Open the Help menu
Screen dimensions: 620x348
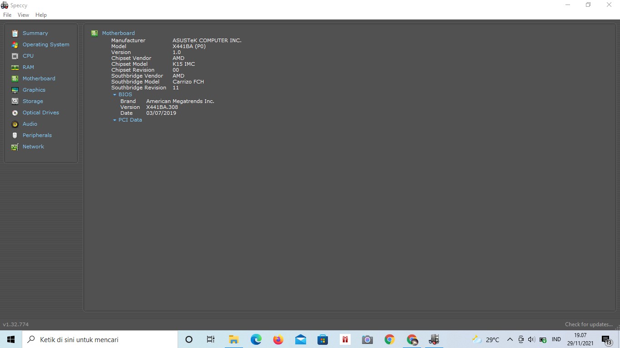pos(41,15)
